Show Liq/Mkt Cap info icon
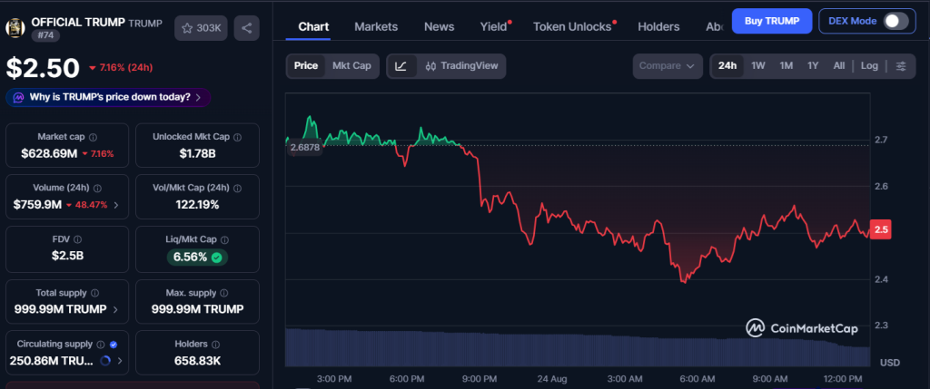This screenshot has height=389, width=930. coord(224,239)
